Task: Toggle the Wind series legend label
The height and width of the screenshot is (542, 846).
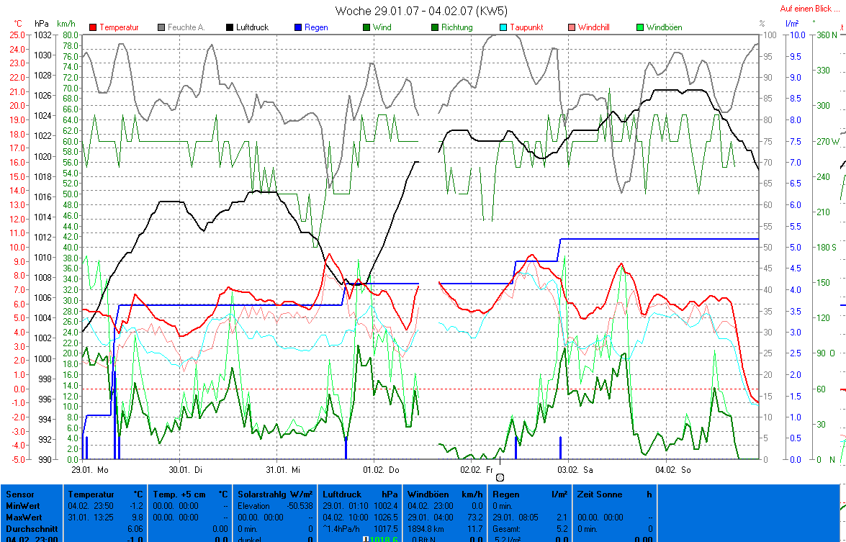Action: coord(382,27)
